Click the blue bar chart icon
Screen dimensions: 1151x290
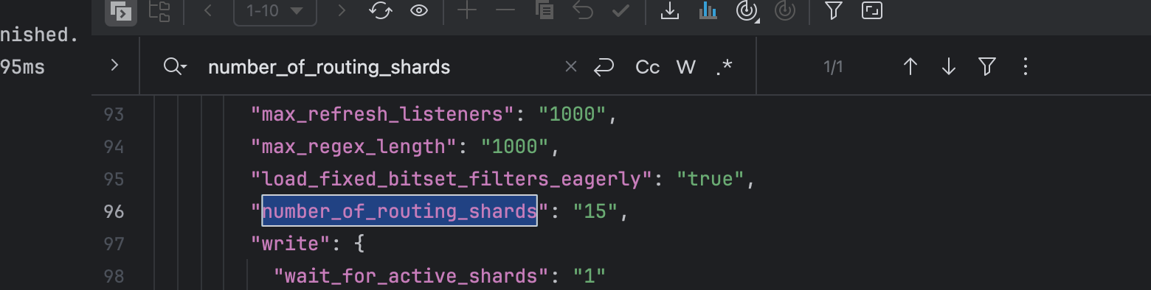(708, 11)
